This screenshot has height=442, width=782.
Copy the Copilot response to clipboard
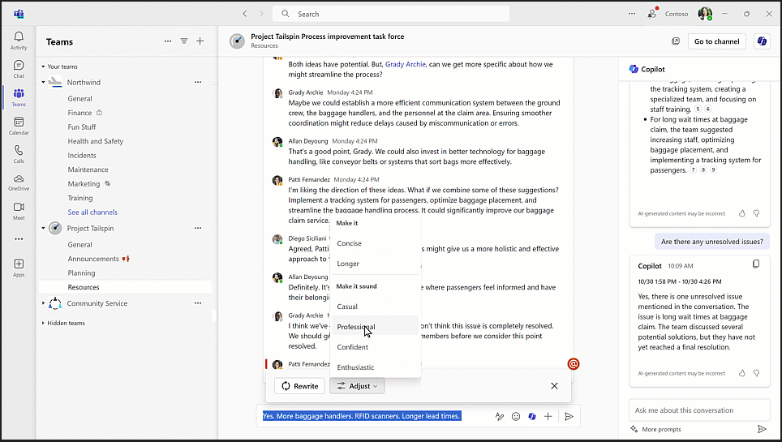[756, 264]
